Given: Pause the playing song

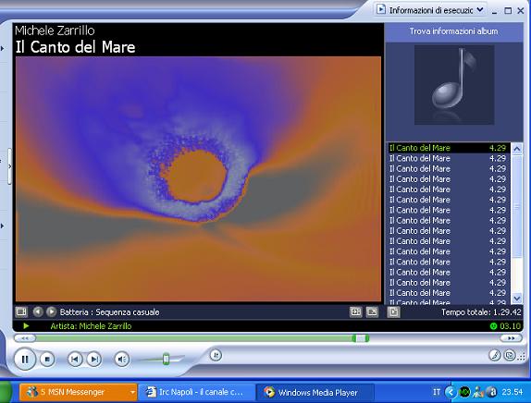Looking at the screenshot, I should [25, 359].
